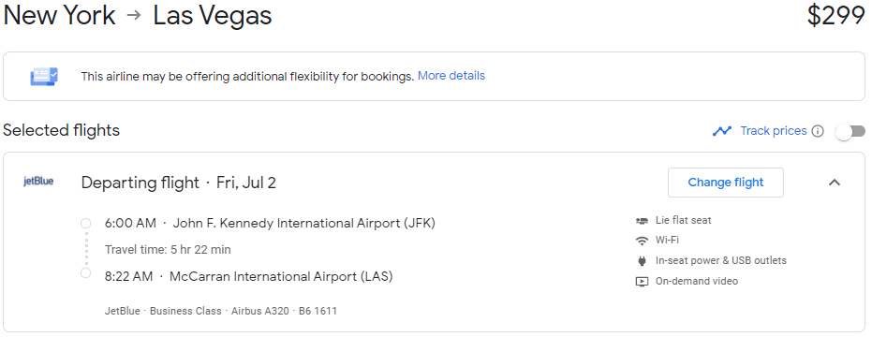Click the In-seat power plug icon
The width and height of the screenshot is (872, 337).
[642, 261]
